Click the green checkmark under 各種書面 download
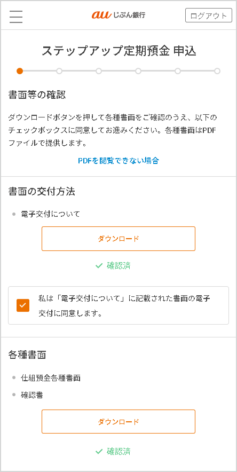The image size is (237, 472). click(x=99, y=452)
